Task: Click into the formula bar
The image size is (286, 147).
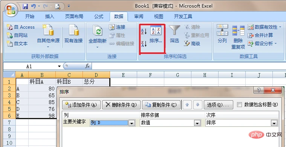Action: tap(189, 66)
